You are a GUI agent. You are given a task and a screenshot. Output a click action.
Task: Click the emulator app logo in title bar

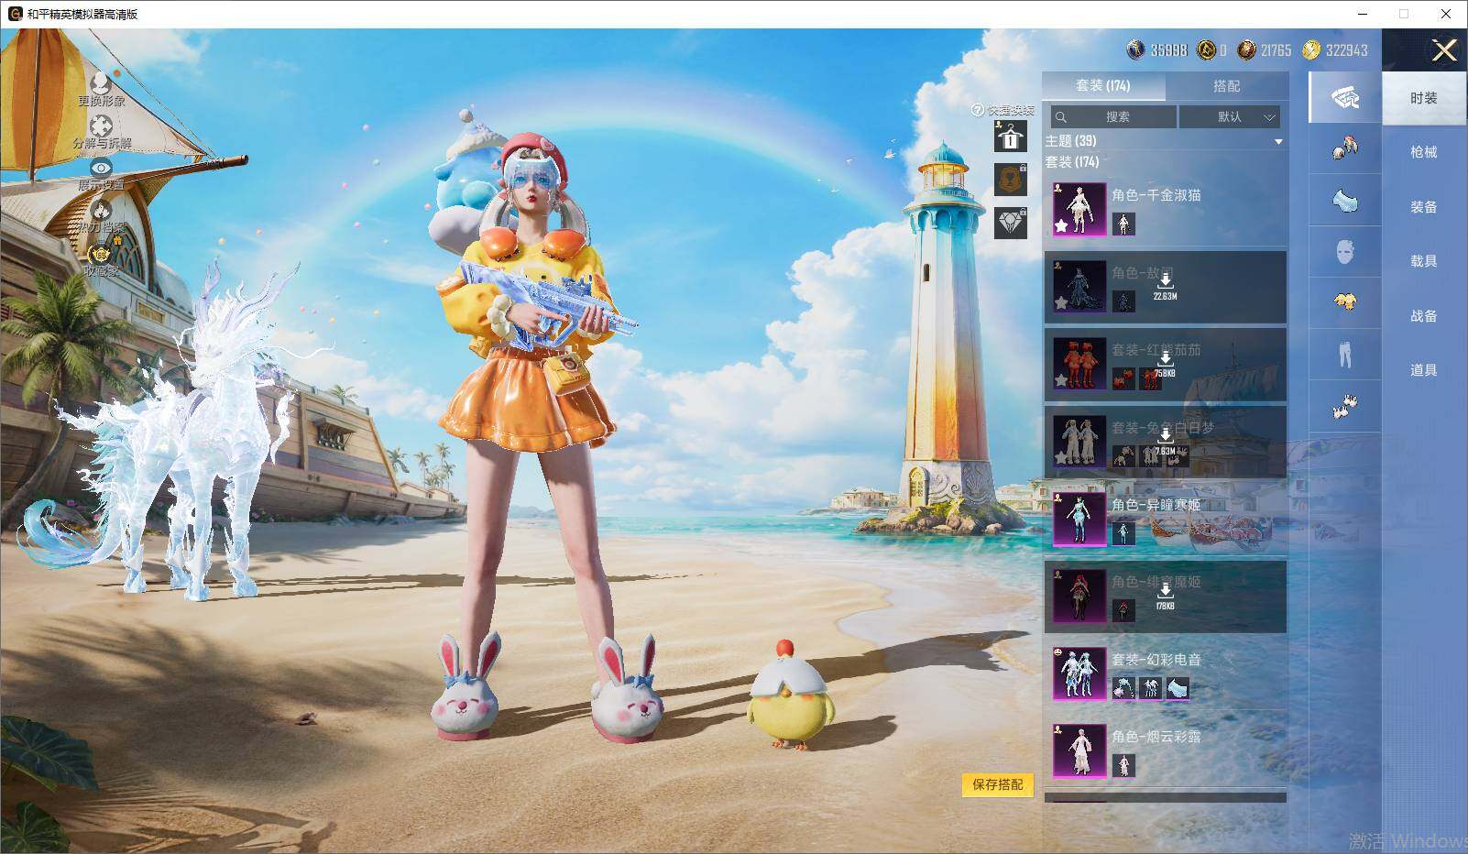15,14
